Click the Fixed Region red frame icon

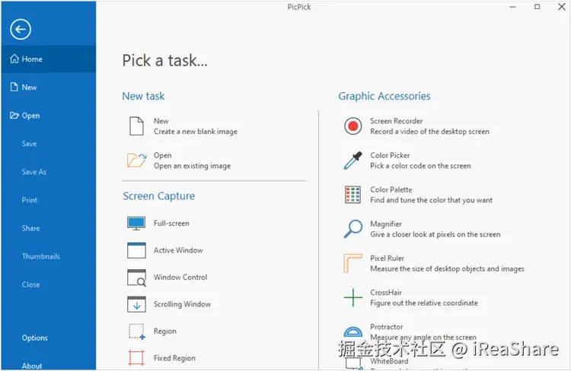point(136,358)
